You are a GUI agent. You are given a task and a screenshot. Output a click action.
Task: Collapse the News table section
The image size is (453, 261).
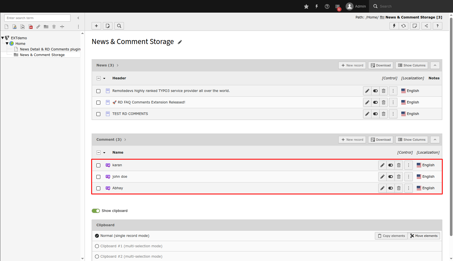point(435,65)
